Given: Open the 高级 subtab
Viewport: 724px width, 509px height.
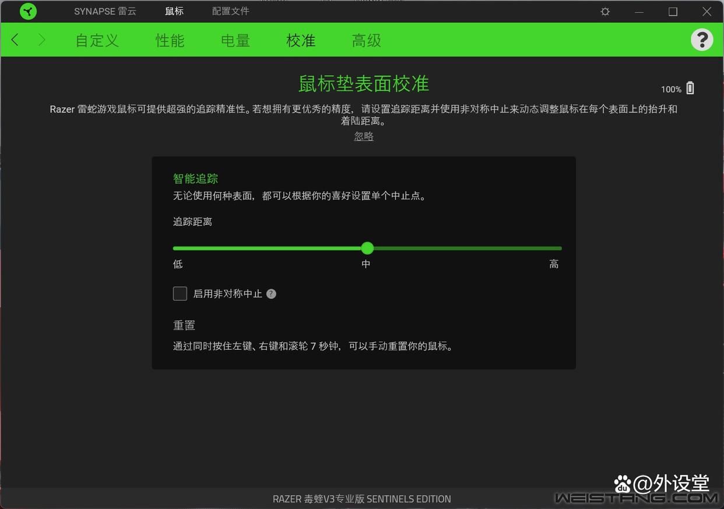Looking at the screenshot, I should click(x=366, y=40).
